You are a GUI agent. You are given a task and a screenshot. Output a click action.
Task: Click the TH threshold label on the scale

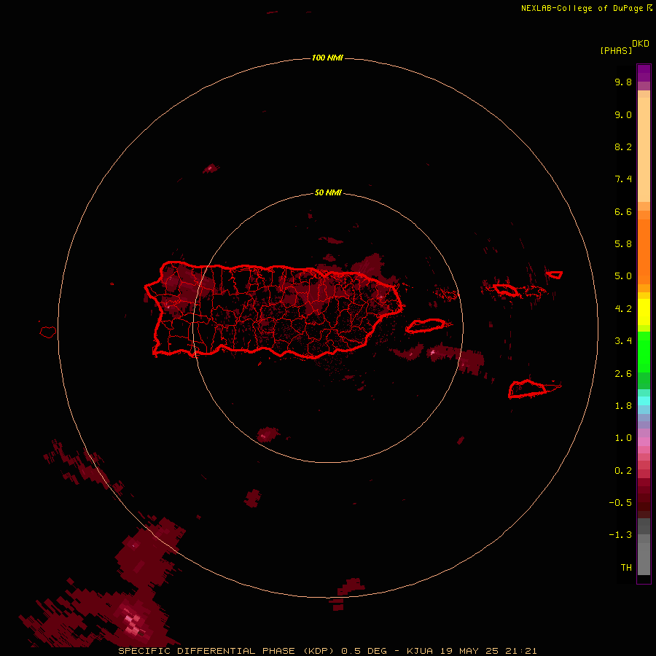coord(626,568)
